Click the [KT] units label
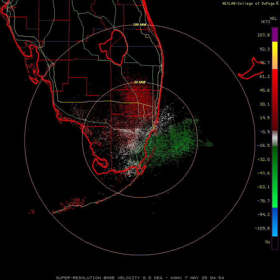Screen dimensions: 280x280 266,21
